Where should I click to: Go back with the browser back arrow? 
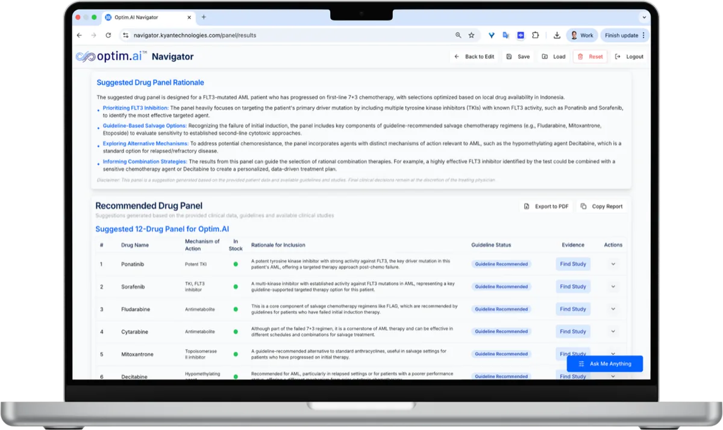(x=80, y=36)
